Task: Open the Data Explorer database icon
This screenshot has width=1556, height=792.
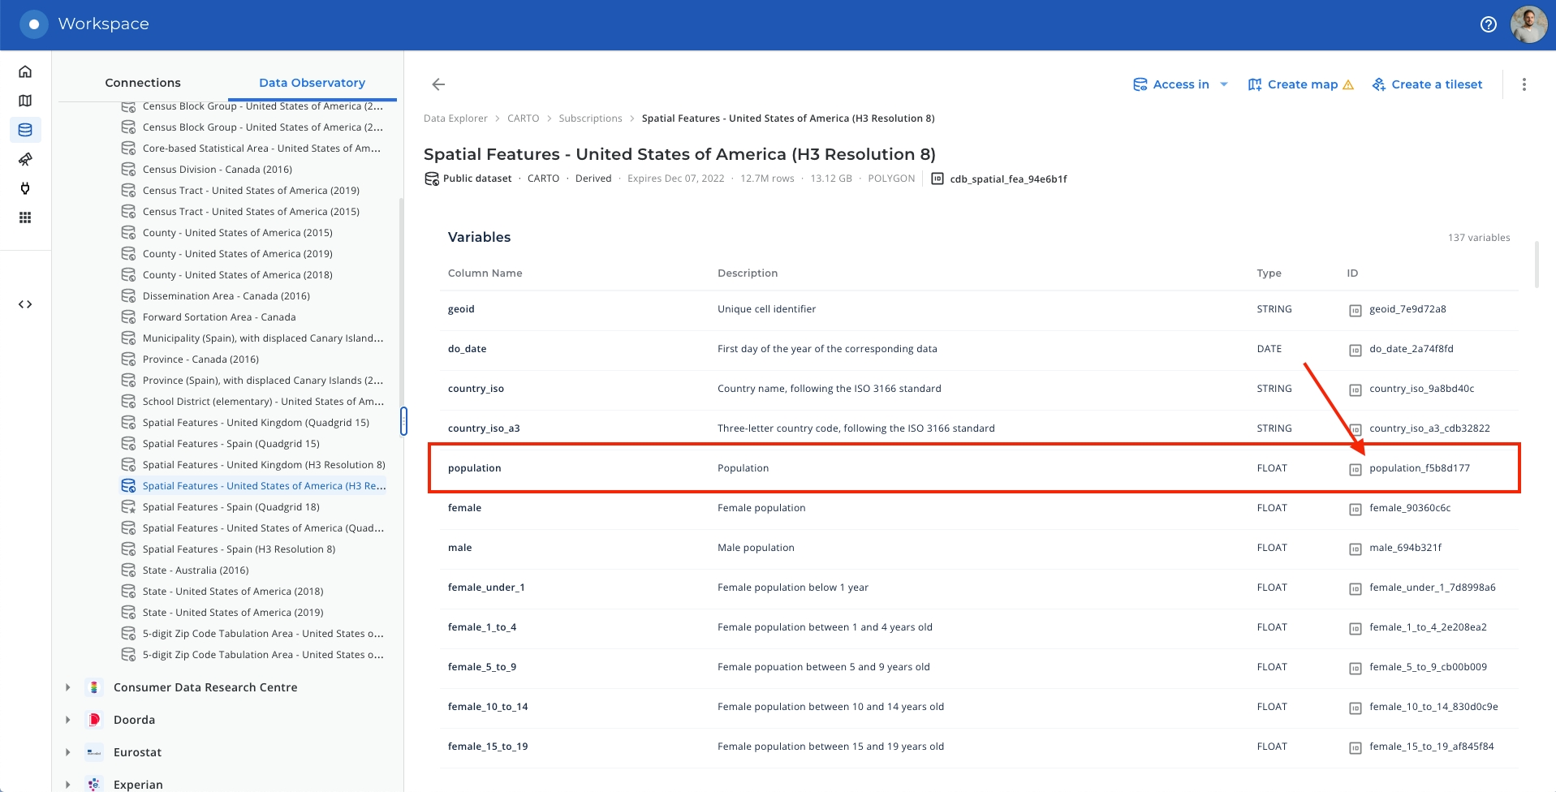Action: click(25, 130)
